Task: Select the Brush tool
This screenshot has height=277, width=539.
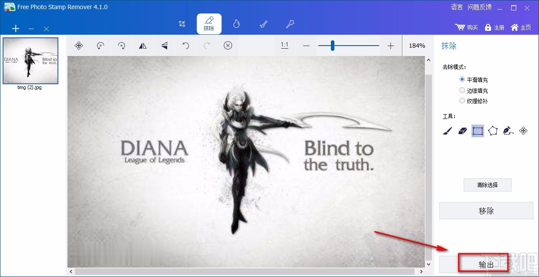Action: [x=446, y=131]
